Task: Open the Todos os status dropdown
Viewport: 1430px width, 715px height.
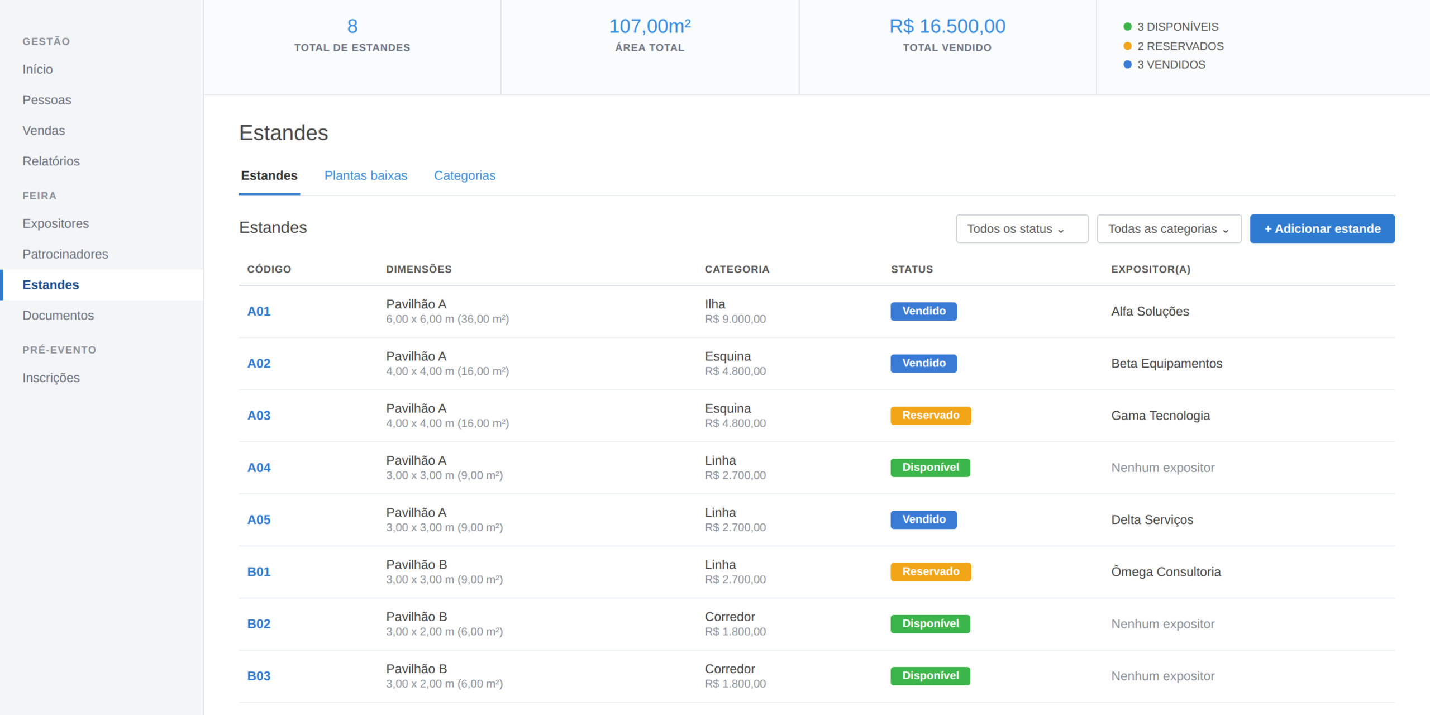Action: (1022, 229)
